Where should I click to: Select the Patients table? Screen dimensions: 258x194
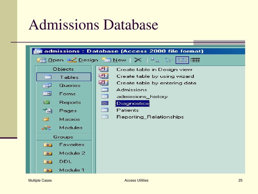(x=128, y=110)
